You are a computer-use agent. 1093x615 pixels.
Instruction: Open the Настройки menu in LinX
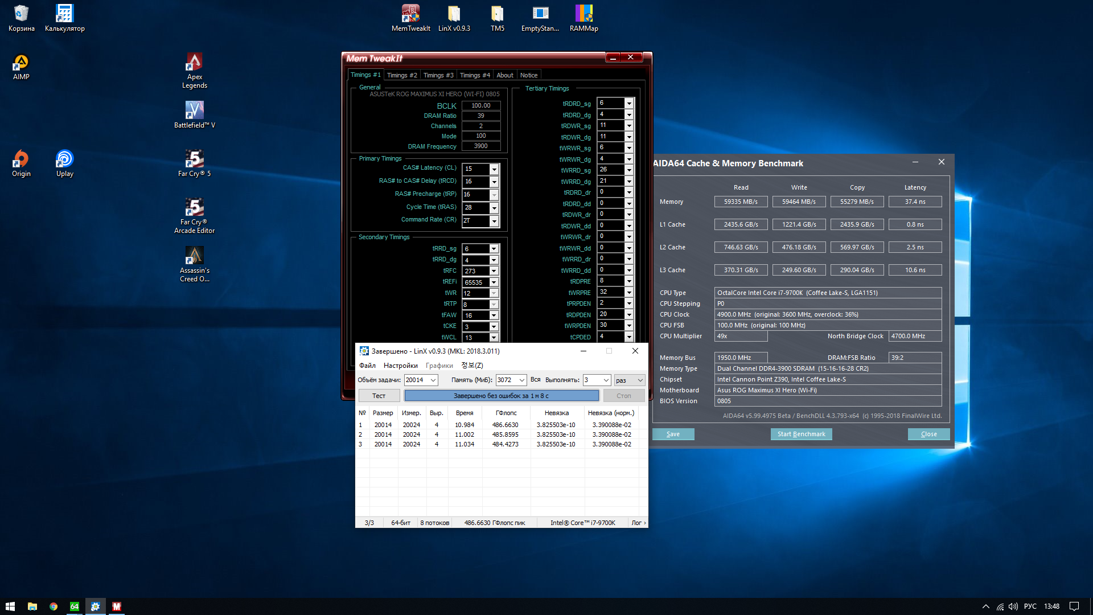(x=400, y=366)
